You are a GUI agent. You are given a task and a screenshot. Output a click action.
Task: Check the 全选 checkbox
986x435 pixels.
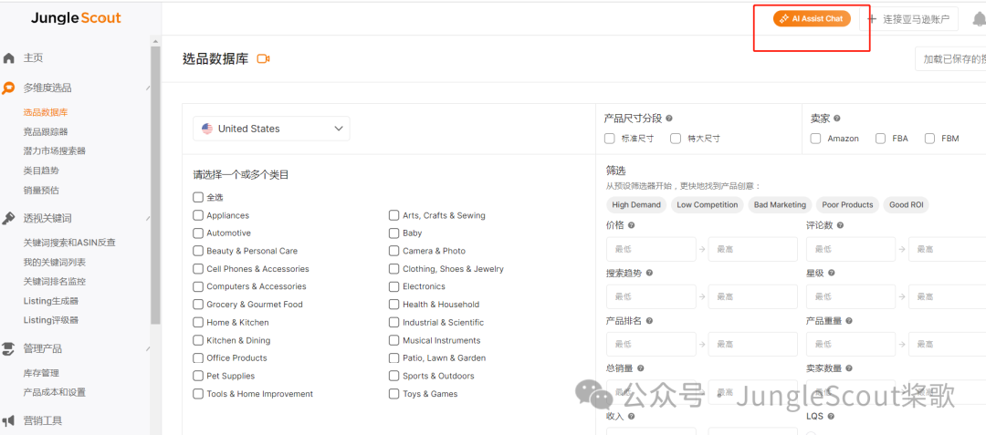point(198,197)
